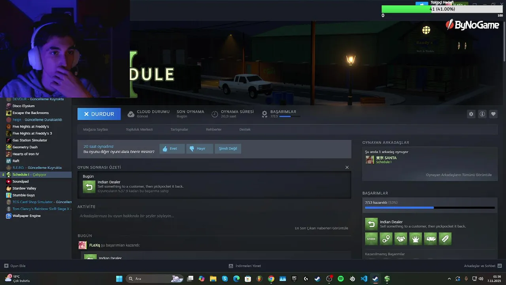
Task: Click the Oyun Ekle plus icon
Action: 6,266
